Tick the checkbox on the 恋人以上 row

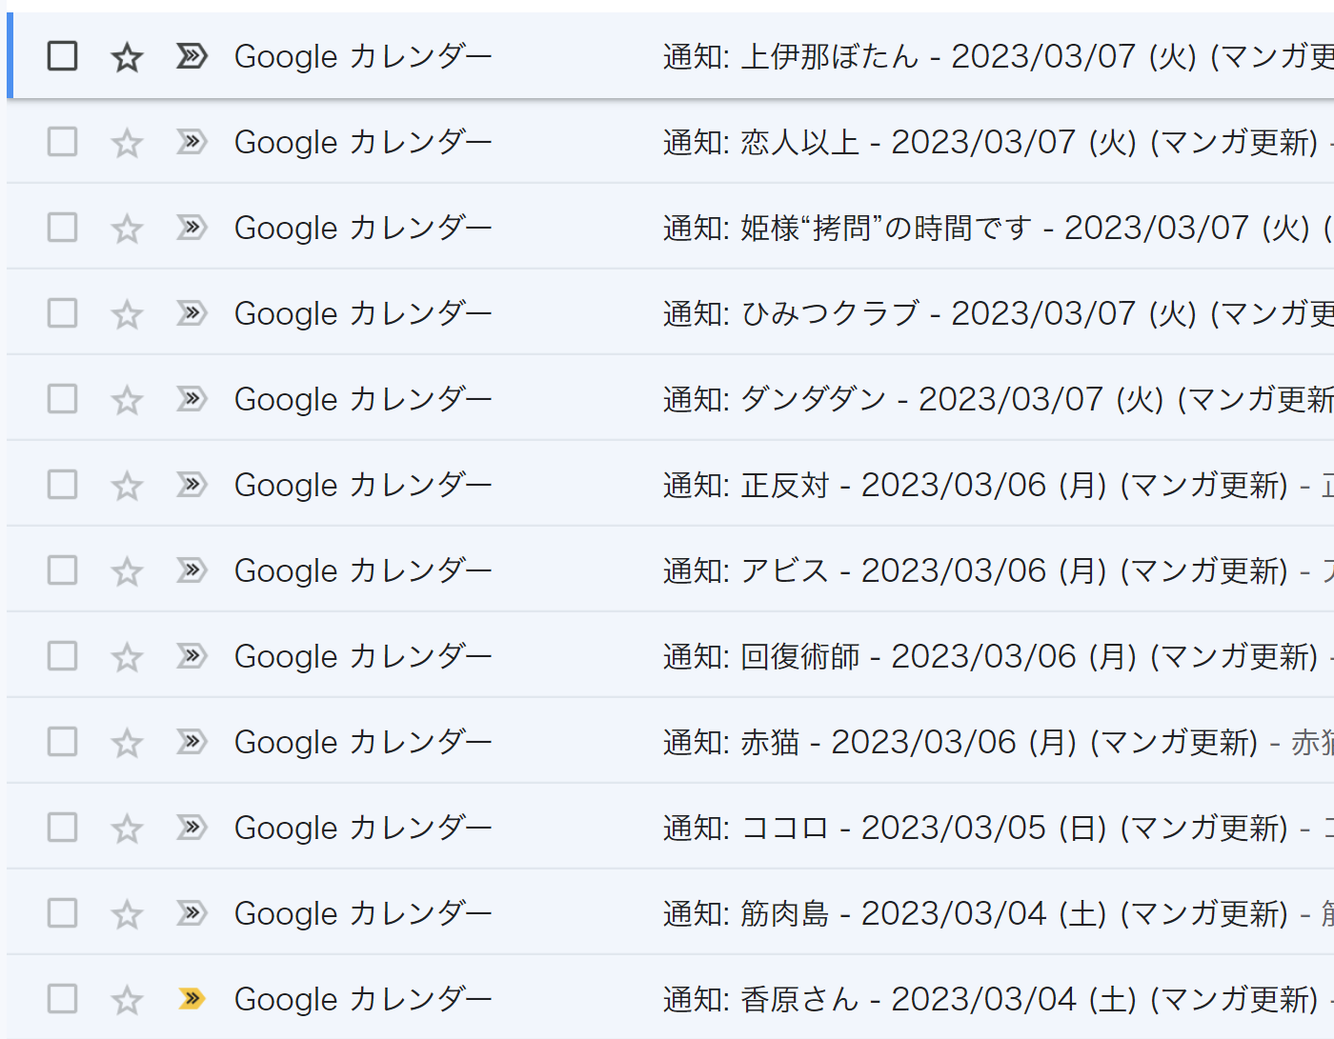(63, 142)
